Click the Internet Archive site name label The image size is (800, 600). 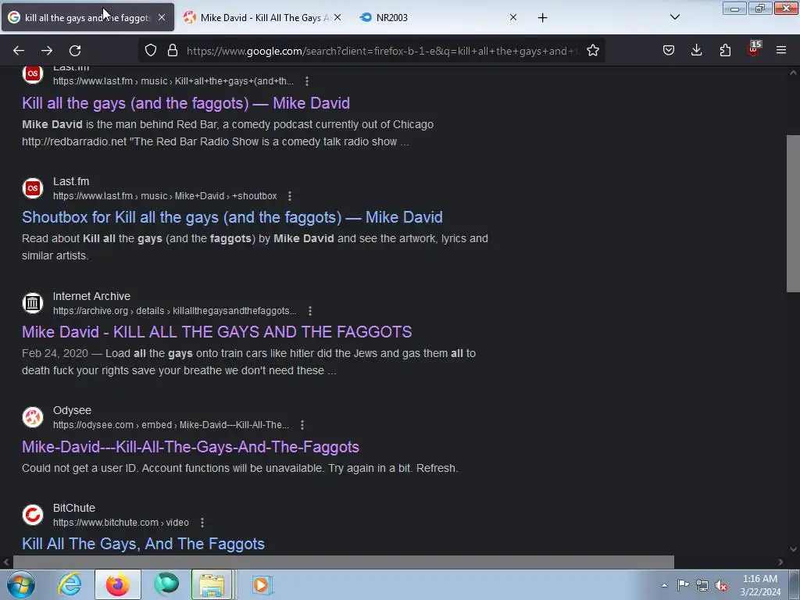(x=92, y=296)
